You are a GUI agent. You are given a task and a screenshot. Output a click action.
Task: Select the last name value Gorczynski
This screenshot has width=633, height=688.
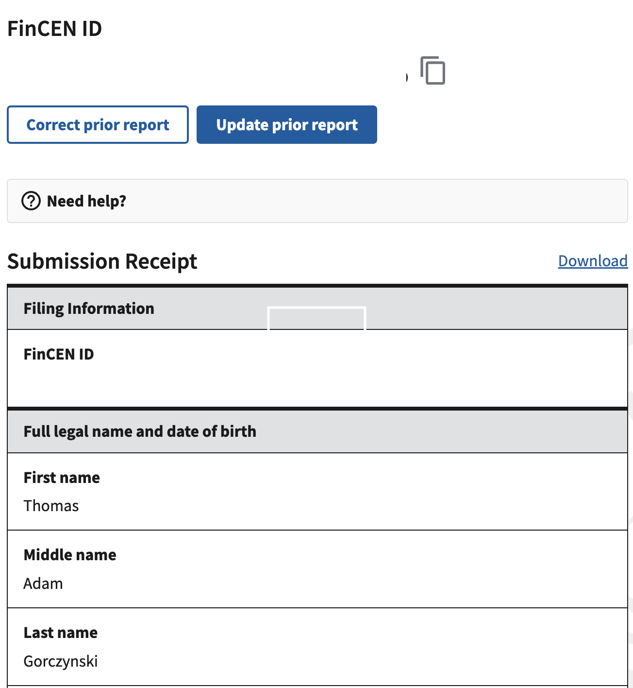point(61,661)
